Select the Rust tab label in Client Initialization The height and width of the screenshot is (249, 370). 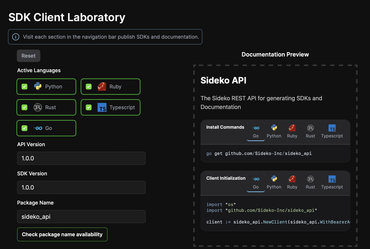tap(310, 187)
